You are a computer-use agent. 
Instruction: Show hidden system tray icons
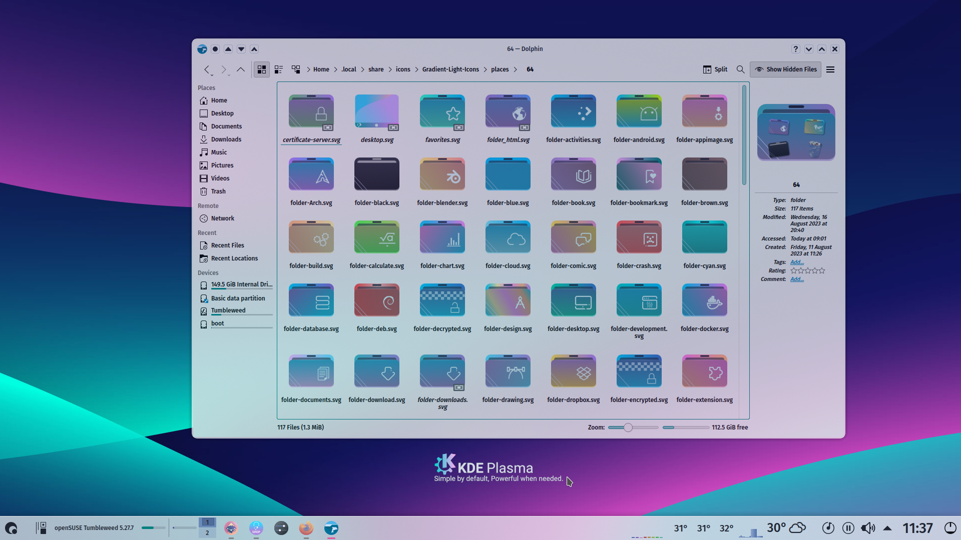coord(887,528)
